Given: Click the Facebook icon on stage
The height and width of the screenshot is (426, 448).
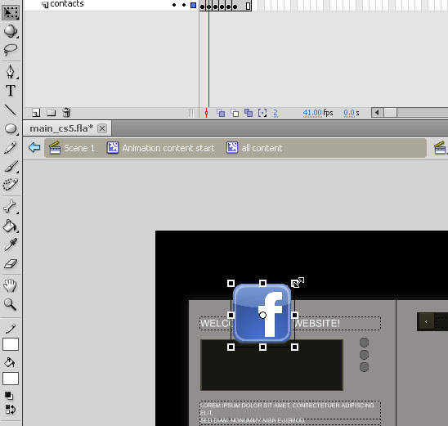Looking at the screenshot, I should tap(262, 313).
